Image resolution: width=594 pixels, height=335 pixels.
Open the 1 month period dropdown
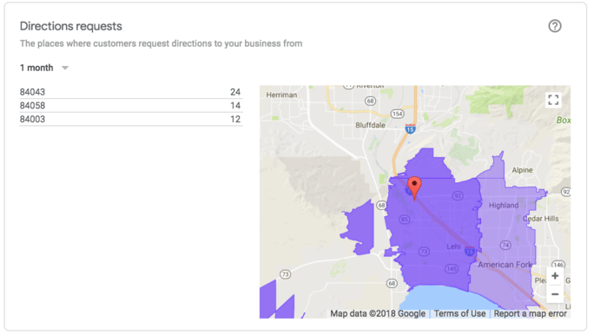[44, 68]
